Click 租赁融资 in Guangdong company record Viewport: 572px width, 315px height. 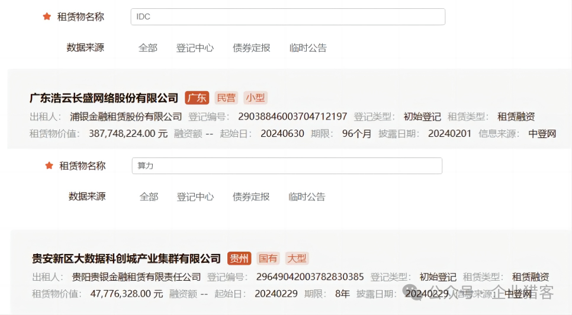point(516,117)
